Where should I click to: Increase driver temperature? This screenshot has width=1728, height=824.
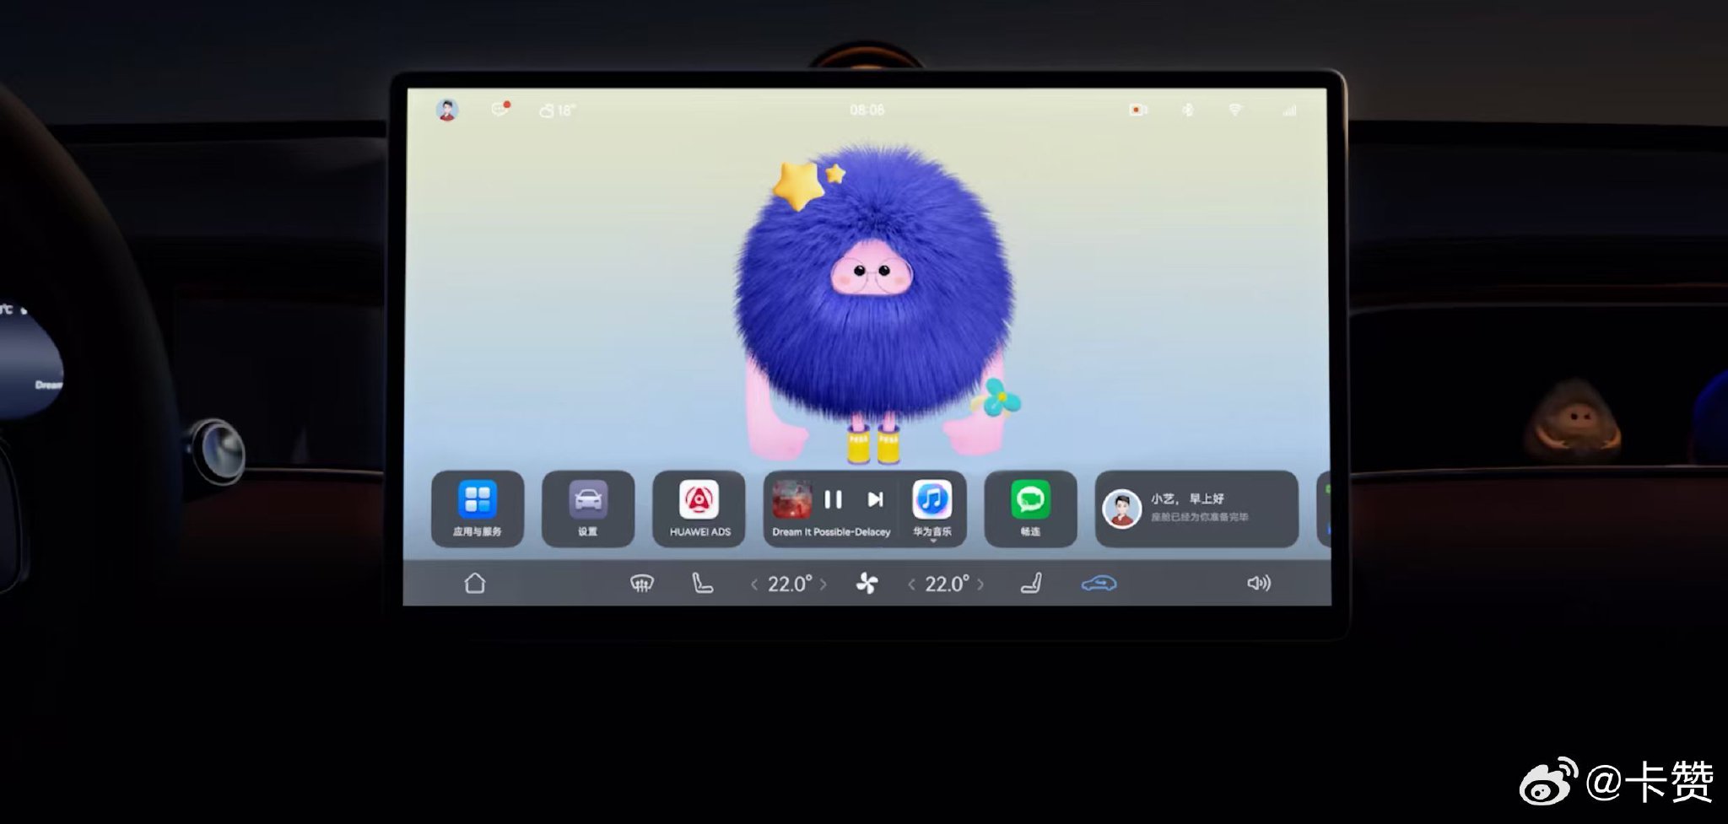tap(823, 584)
